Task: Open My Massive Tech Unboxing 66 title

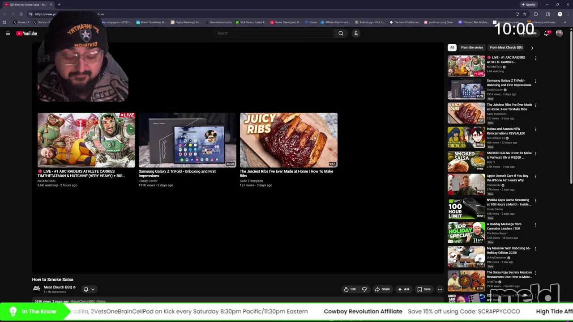Action: pyautogui.click(x=509, y=250)
